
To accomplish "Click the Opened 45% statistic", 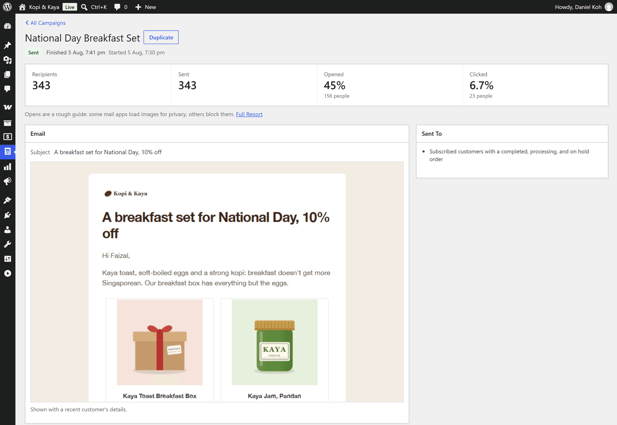I will (335, 85).
